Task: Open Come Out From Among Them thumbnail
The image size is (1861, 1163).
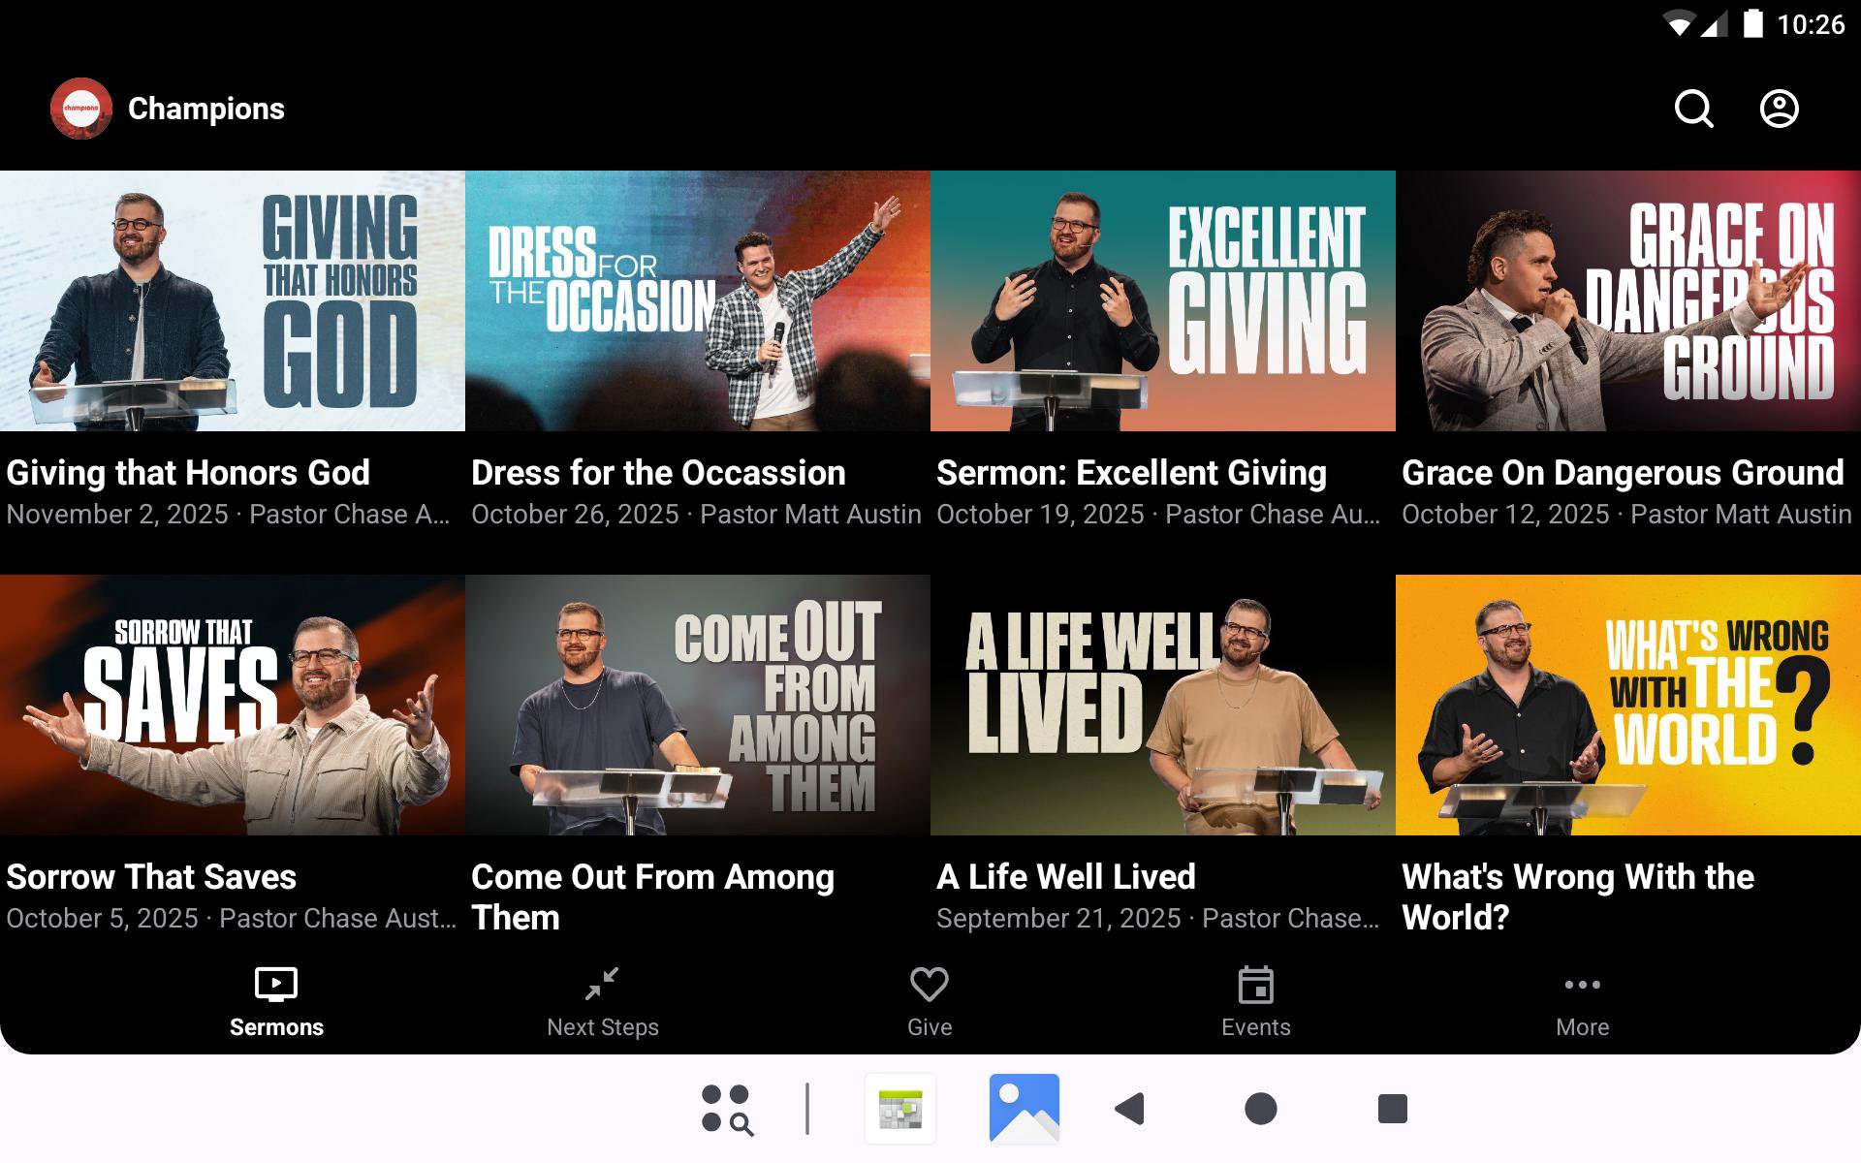Action: pos(698,705)
